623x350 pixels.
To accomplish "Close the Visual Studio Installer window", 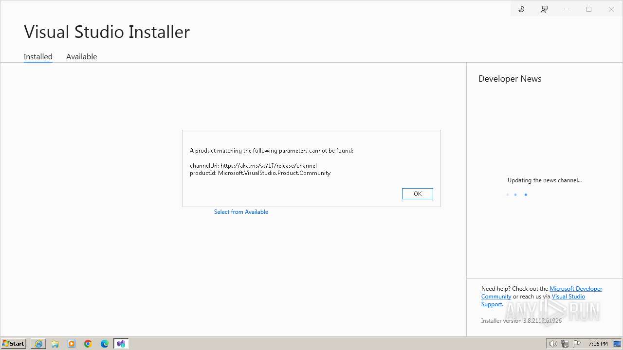I will pyautogui.click(x=611, y=9).
